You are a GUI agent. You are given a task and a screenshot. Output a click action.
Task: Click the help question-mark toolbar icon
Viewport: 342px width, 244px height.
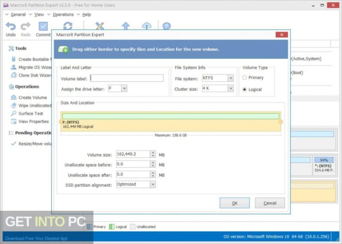[166, 26]
